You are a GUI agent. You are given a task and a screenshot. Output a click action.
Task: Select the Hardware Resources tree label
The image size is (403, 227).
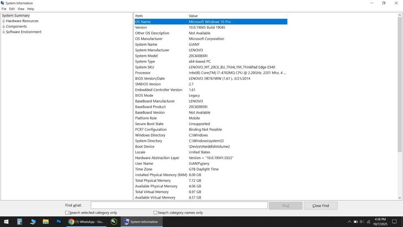tap(22, 21)
